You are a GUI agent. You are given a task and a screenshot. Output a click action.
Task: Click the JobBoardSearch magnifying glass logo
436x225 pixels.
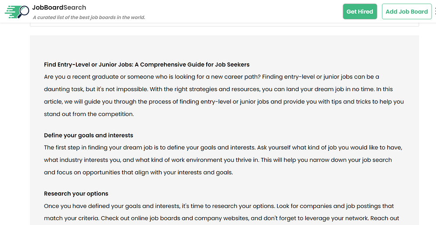[x=17, y=12]
